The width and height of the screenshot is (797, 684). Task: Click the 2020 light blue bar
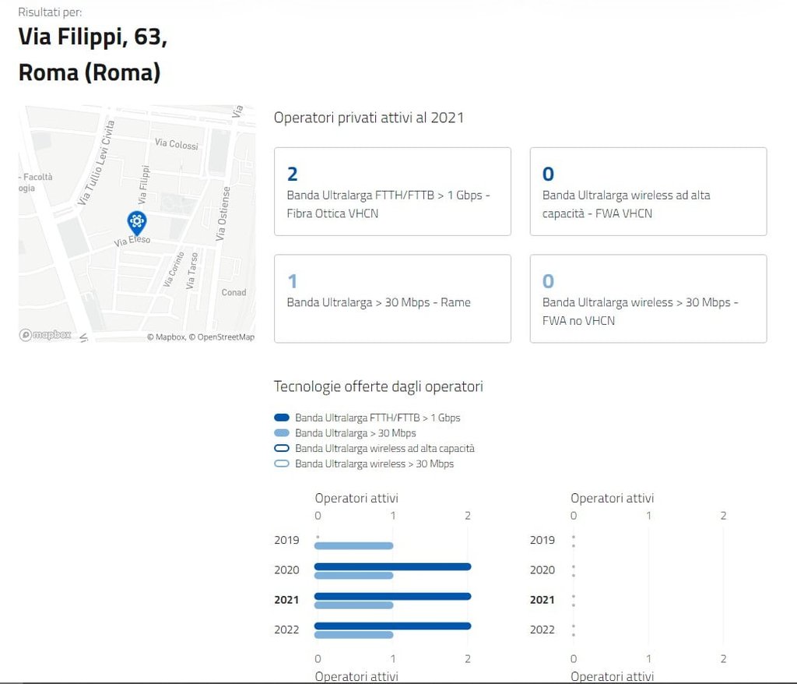[x=354, y=576]
